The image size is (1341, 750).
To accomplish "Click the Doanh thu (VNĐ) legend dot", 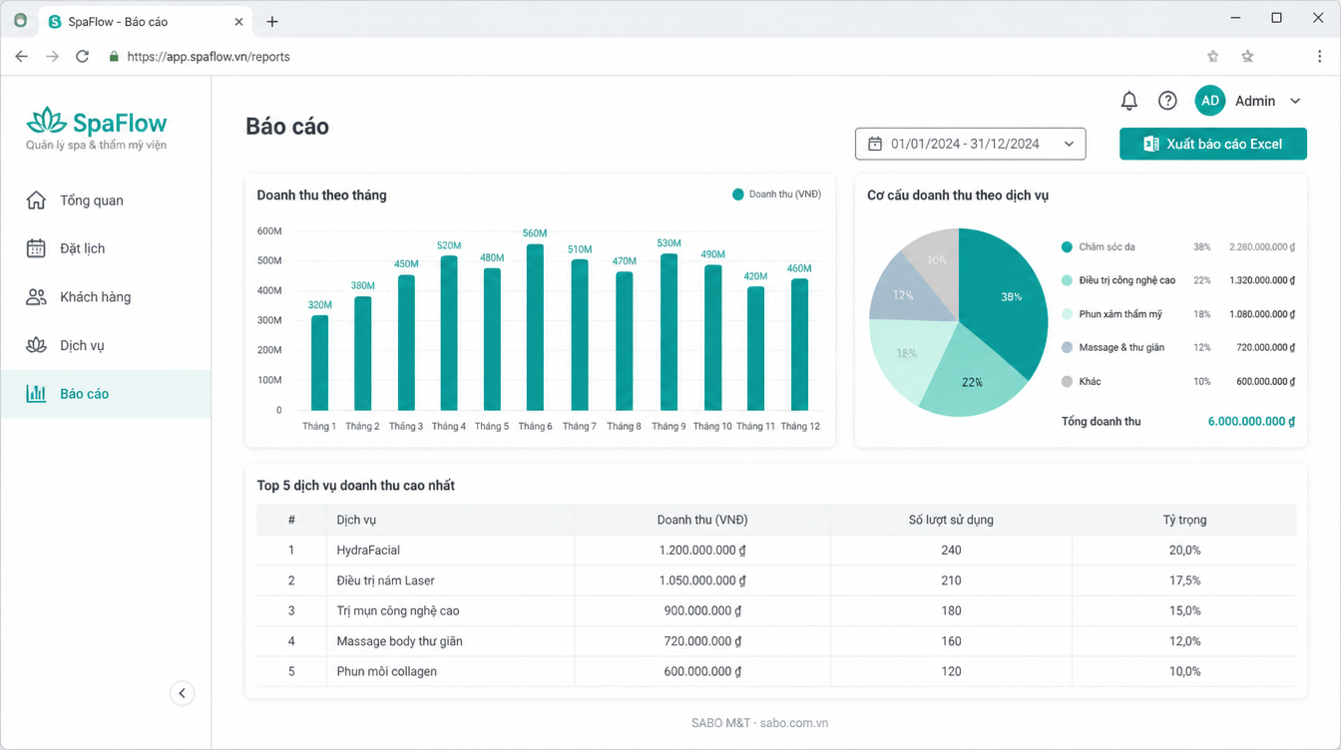I will [x=738, y=194].
